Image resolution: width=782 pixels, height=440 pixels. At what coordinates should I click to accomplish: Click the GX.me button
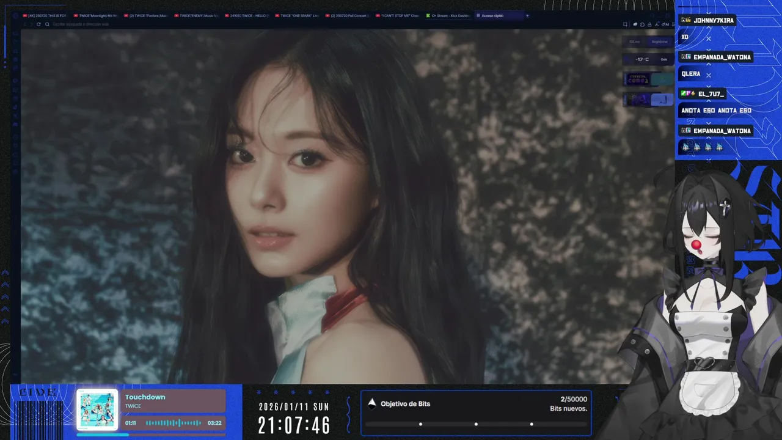(x=635, y=42)
